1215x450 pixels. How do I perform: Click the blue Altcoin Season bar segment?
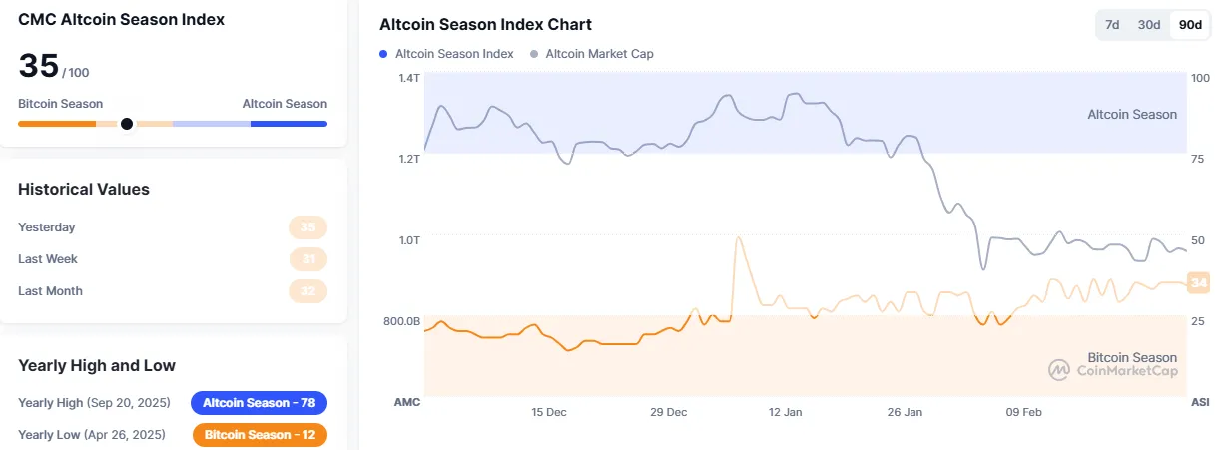pyautogui.click(x=289, y=124)
